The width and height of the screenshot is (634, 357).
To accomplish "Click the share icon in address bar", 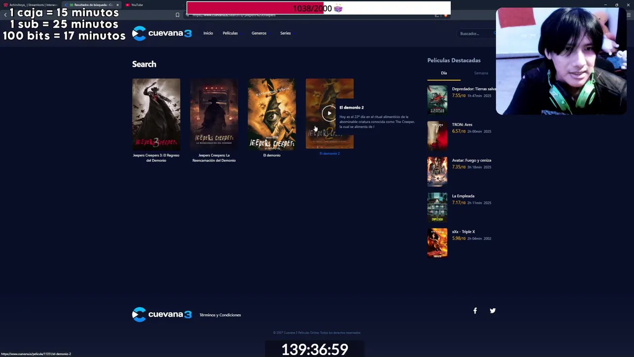I will (x=437, y=15).
